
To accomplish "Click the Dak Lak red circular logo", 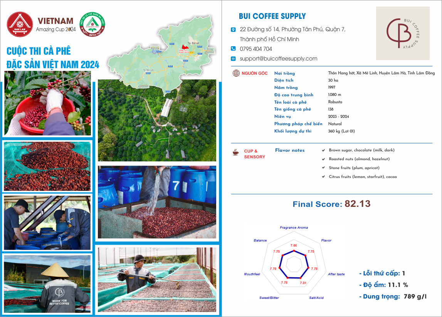I will (20, 24).
